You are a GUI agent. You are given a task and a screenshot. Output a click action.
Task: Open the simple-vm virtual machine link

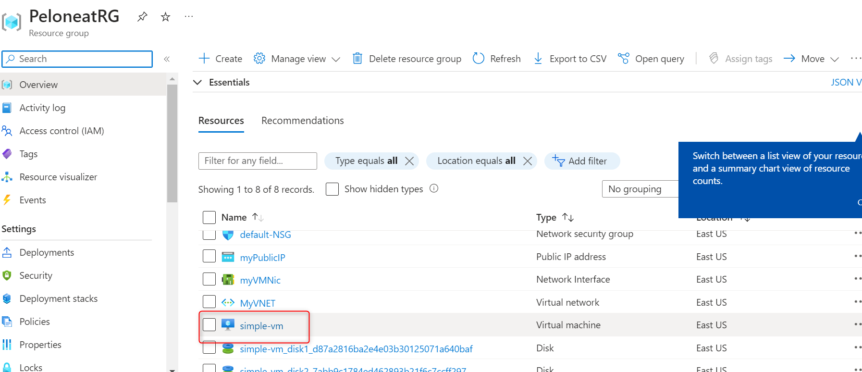click(261, 326)
